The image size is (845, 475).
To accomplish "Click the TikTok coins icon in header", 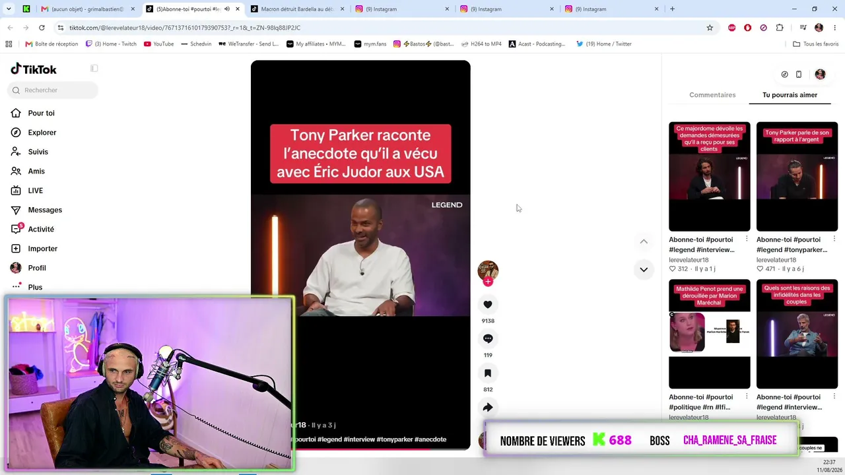I will pyautogui.click(x=784, y=75).
